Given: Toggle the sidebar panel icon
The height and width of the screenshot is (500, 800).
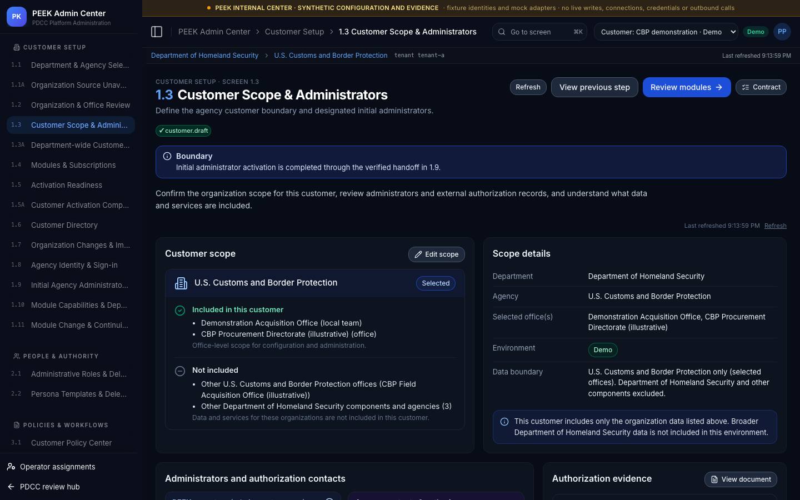Looking at the screenshot, I should 157,32.
